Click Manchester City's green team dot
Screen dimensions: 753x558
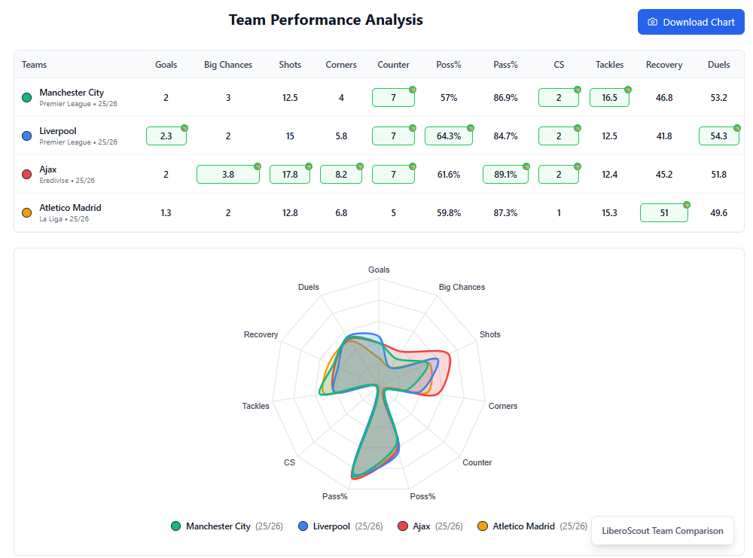26,95
